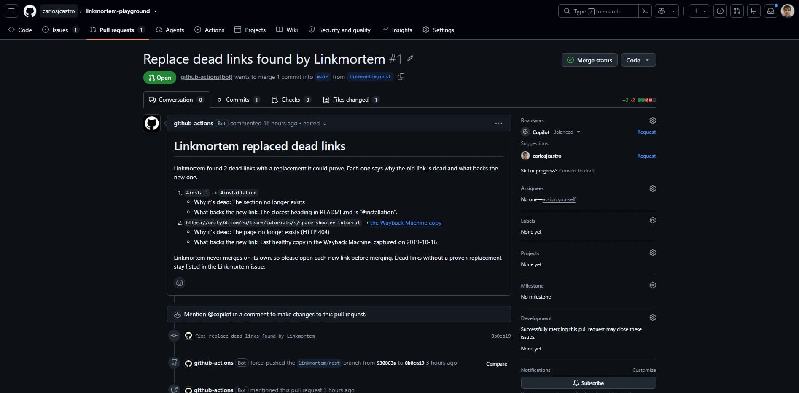Open the Labels settings gear
The image size is (799, 393).
pyautogui.click(x=653, y=220)
